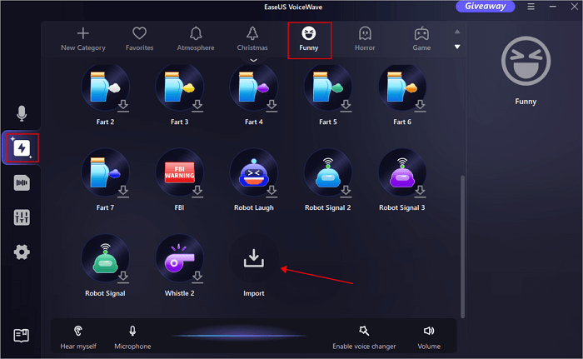Open the microphone voice changer sidebar icon

pyautogui.click(x=22, y=113)
